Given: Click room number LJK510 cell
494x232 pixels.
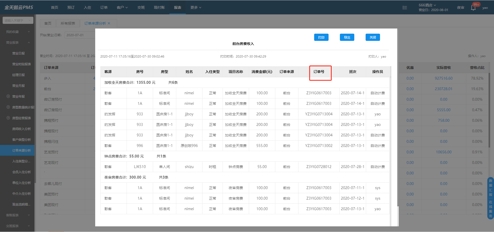Looking at the screenshot, I should click(x=140, y=167).
